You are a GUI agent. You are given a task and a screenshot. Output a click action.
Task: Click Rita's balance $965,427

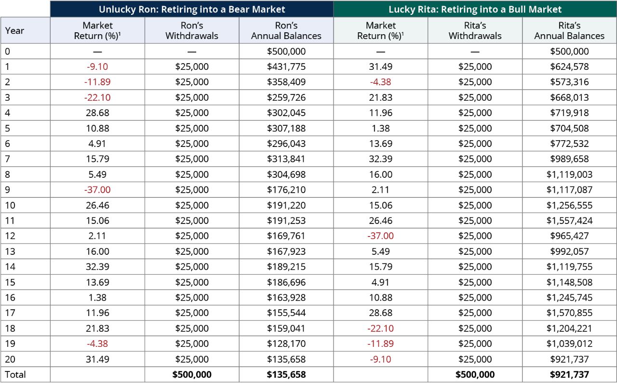pos(569,236)
